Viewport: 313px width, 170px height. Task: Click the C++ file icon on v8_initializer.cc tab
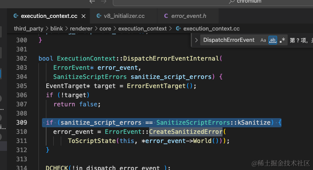(99, 16)
